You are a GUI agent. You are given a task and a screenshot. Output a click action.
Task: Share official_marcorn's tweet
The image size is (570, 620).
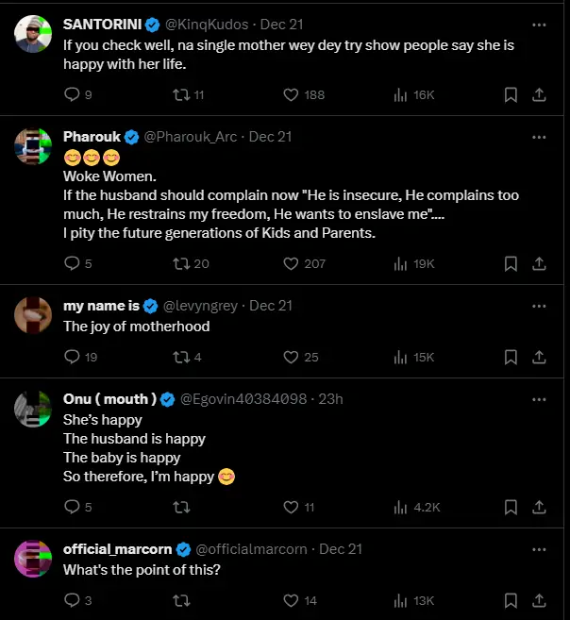coord(539,600)
